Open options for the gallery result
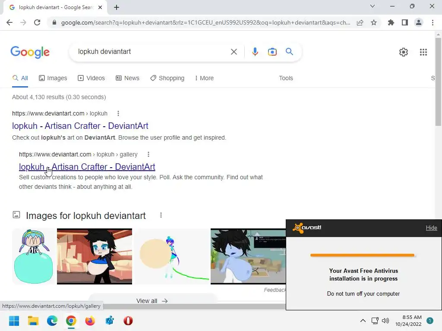Screen dimensions: 442x331 pos(148,154)
